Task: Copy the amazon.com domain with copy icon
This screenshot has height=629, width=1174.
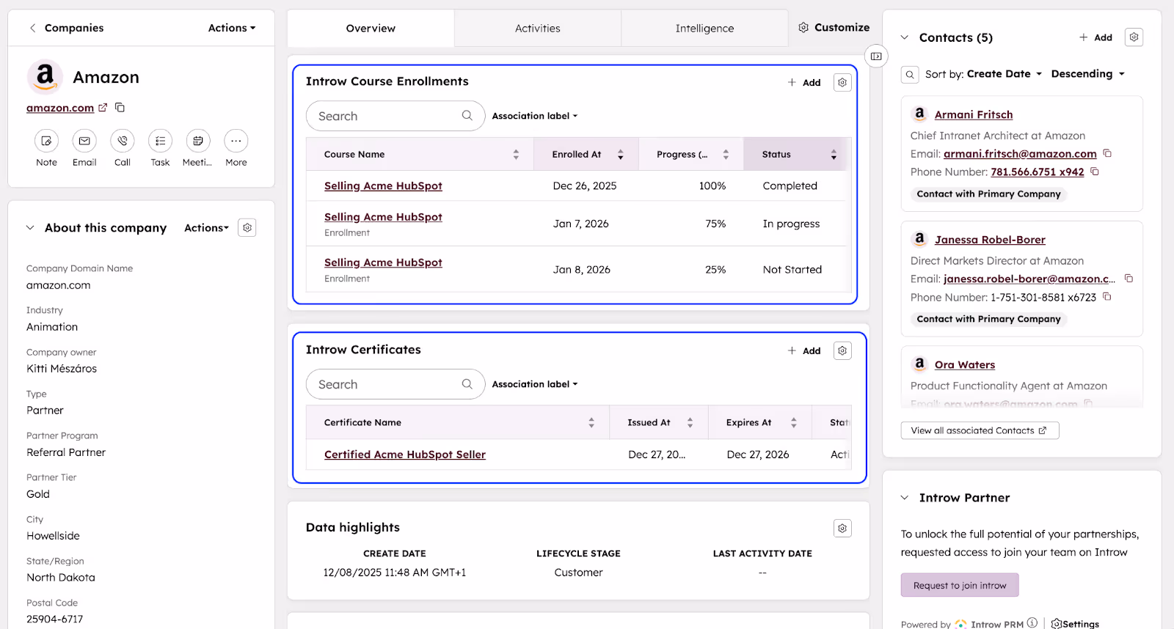Action: (120, 108)
